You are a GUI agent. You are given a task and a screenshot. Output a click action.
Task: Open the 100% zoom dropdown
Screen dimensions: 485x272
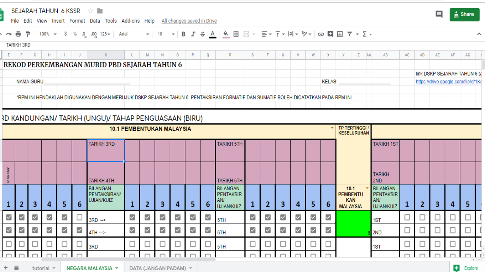[48, 34]
